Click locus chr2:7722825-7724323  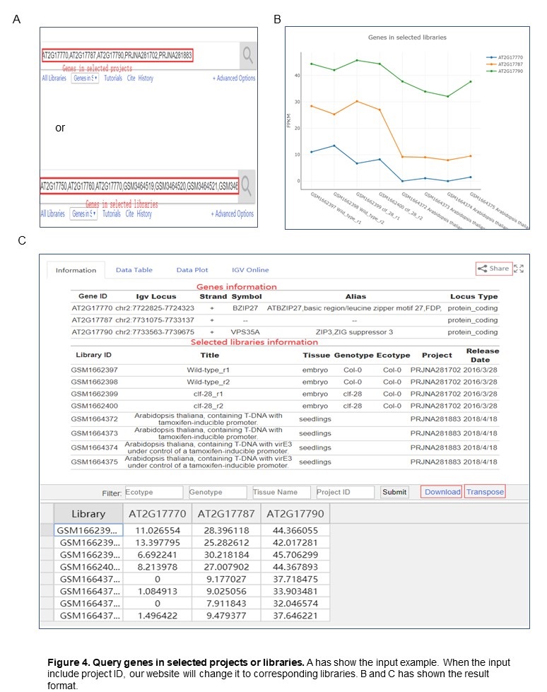click(x=155, y=308)
